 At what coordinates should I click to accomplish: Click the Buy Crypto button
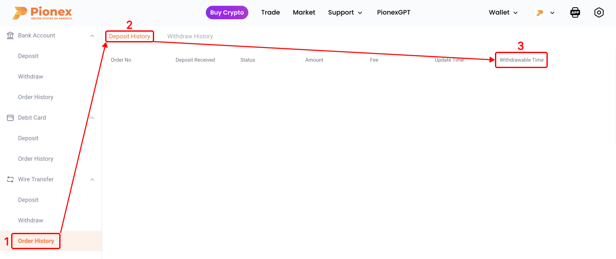tap(227, 12)
